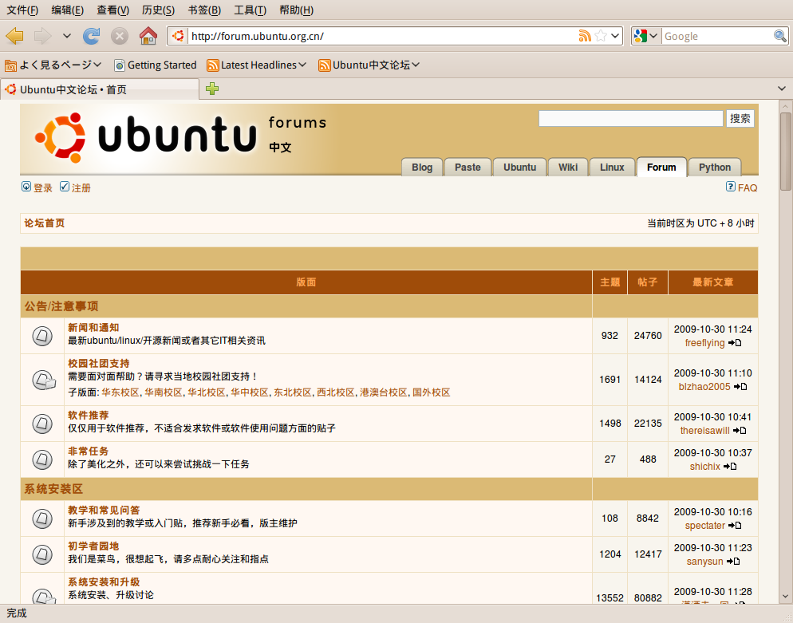Open the address bar URL history dropdown
The image size is (793, 623).
coord(615,36)
